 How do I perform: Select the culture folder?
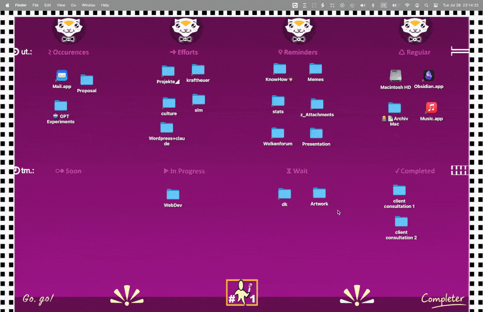pyautogui.click(x=169, y=103)
